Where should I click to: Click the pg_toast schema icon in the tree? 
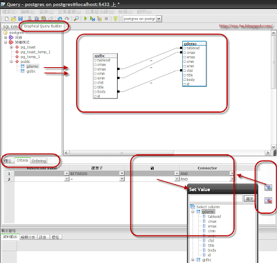[x=17, y=47]
